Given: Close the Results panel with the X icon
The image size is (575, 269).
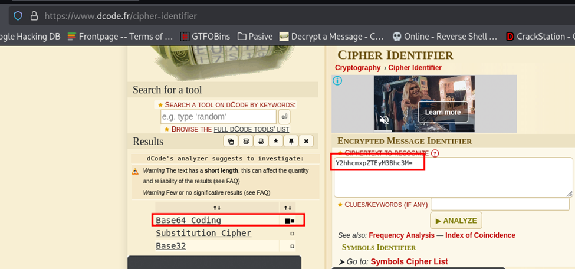Looking at the screenshot, I should tap(305, 142).
